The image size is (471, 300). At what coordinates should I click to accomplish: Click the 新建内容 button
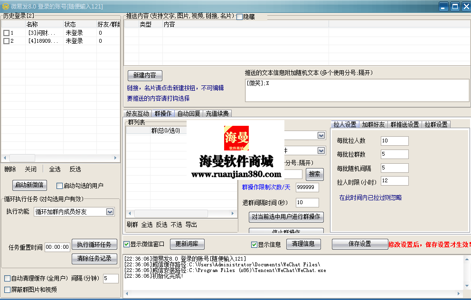click(145, 75)
